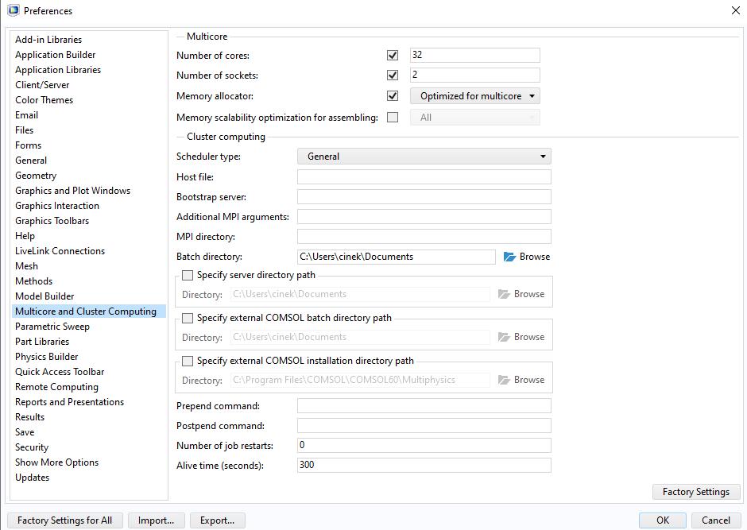Image resolution: width=747 pixels, height=530 pixels.
Task: Check Specify server directory path
Action: [x=188, y=275]
